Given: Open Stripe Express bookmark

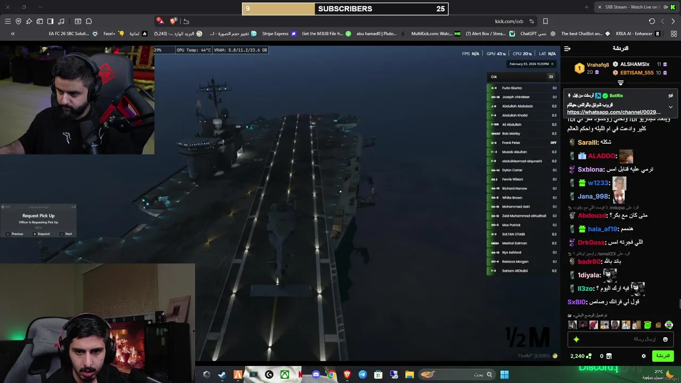Looking at the screenshot, I should point(279,34).
